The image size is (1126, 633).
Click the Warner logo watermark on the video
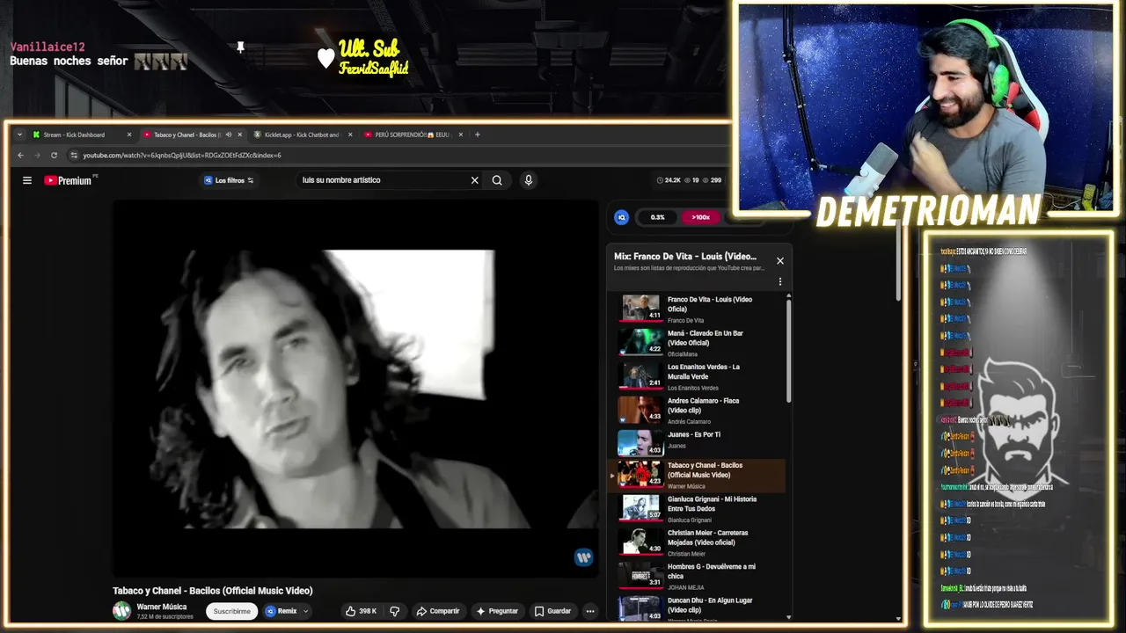583,557
